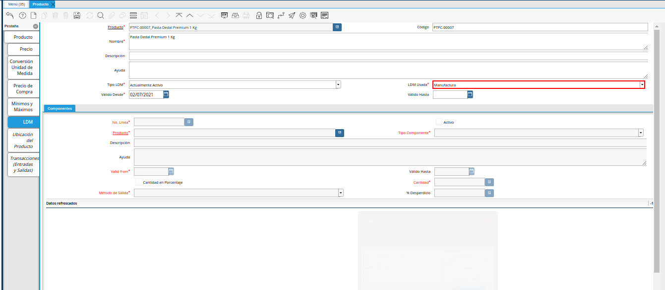The width and height of the screenshot is (665, 290).
Task: Open the calendar picker for Válido Desde
Action: 166,94
